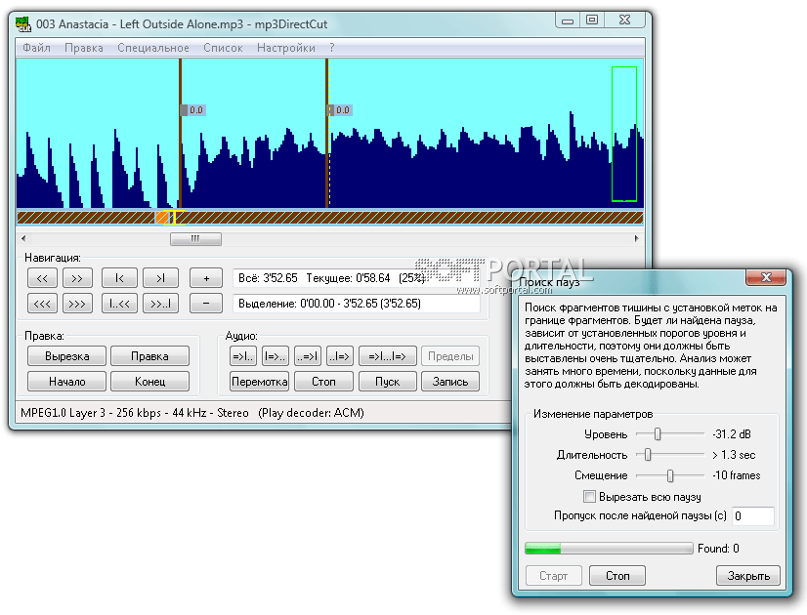Click the orange position marker in overview bar
807x615 pixels.
point(162,218)
